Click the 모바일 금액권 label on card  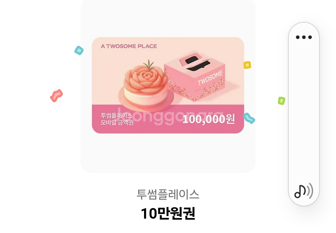(117, 122)
